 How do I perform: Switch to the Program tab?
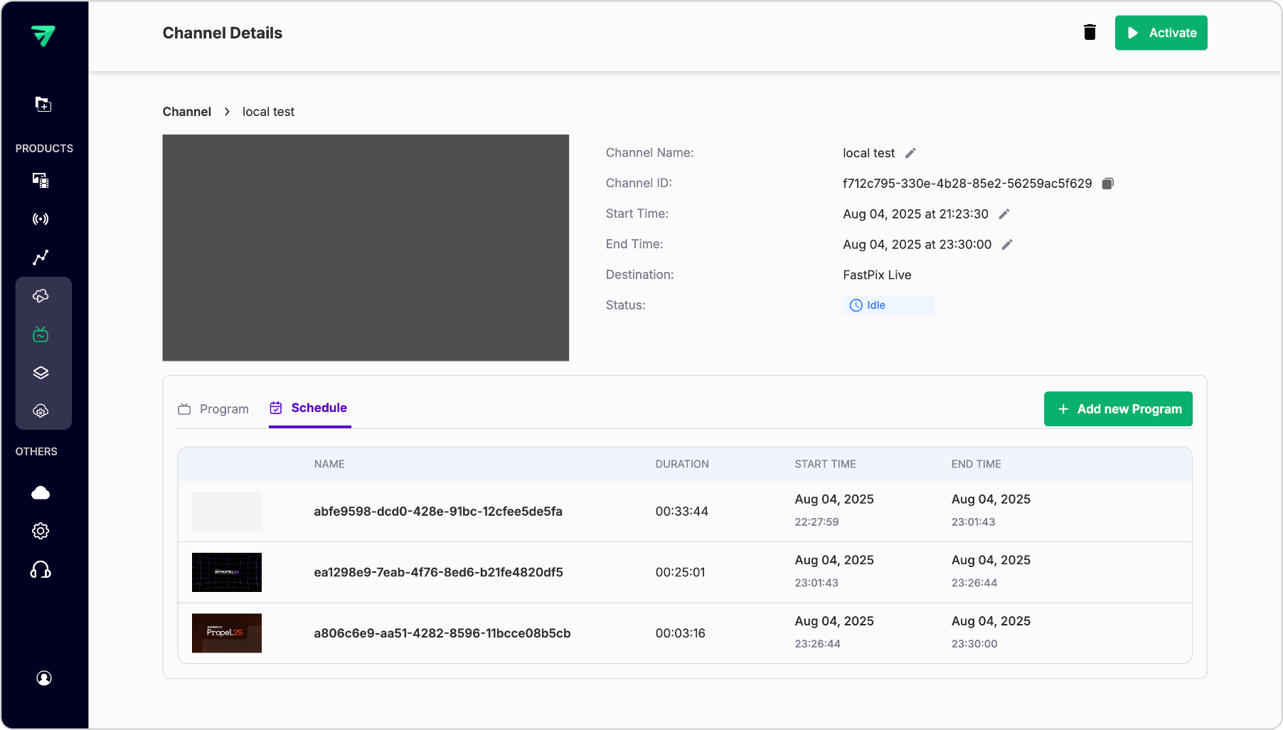tap(213, 409)
